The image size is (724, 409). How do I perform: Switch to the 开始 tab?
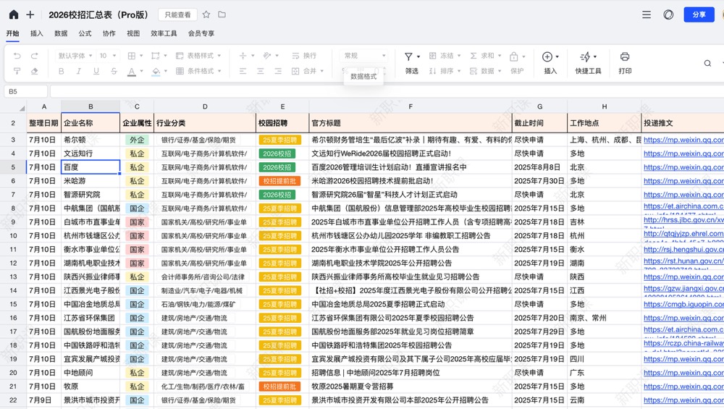12,33
